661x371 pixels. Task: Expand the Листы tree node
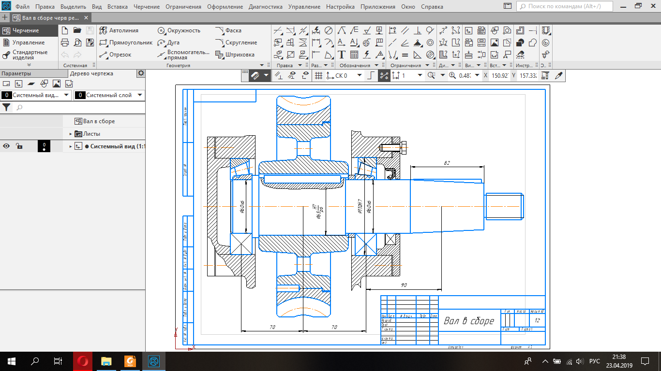(70, 134)
